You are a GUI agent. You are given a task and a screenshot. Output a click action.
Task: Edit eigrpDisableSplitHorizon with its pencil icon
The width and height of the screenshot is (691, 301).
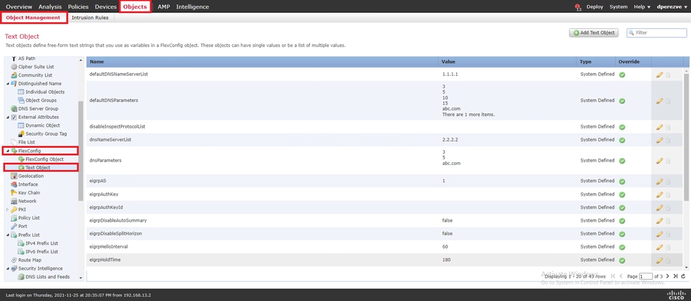659,233
